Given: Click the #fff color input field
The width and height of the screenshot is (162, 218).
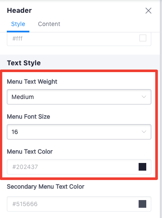Looking at the screenshot, I should [79, 38].
